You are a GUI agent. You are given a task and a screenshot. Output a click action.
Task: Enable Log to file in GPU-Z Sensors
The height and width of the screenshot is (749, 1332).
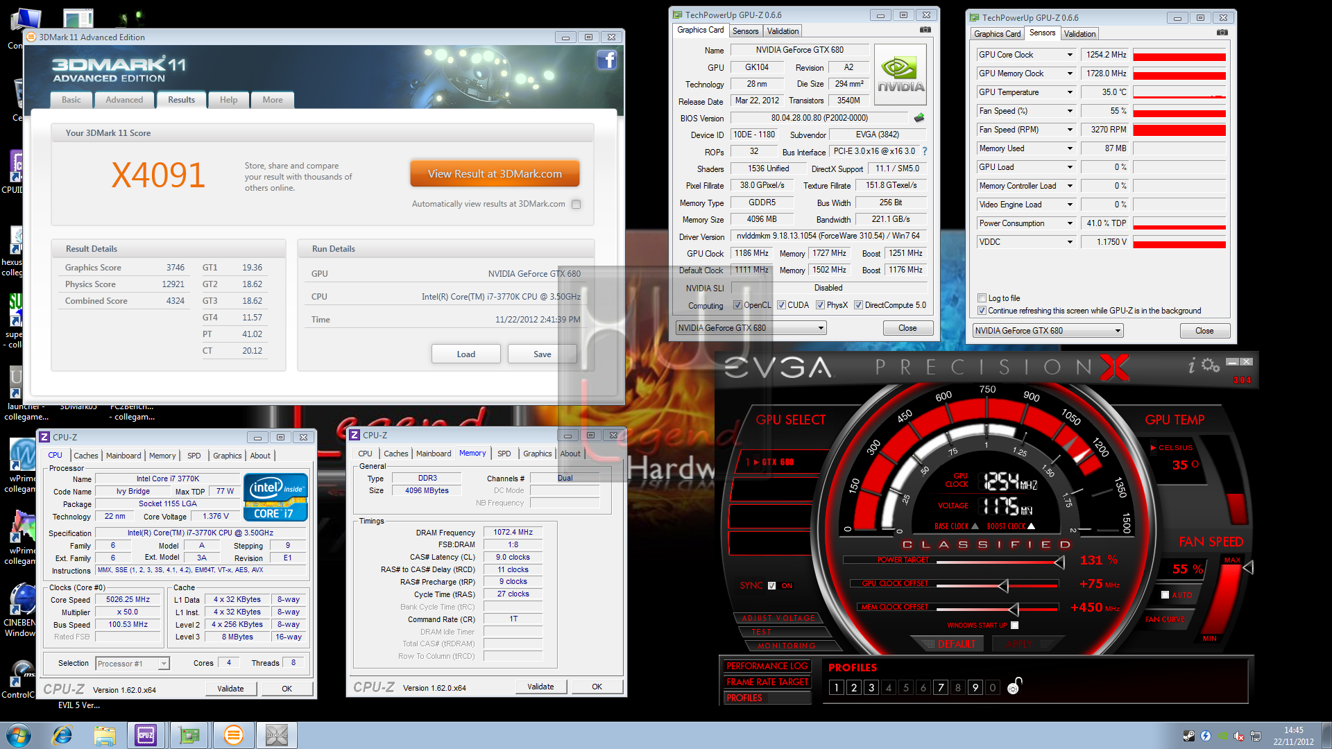pyautogui.click(x=982, y=298)
